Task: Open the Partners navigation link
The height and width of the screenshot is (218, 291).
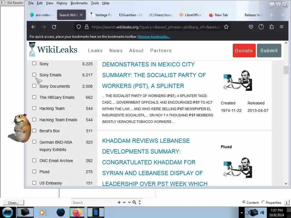Action: 161,51
